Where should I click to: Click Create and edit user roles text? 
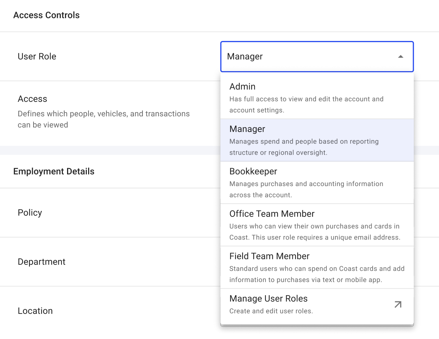click(x=271, y=311)
